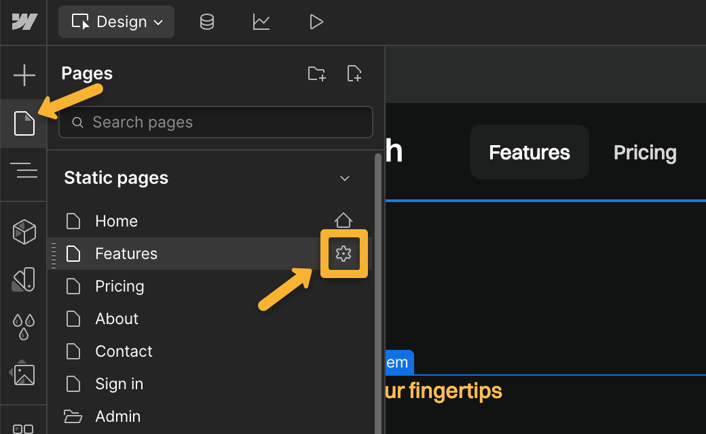Open the Style selectors panel icon
Image resolution: width=706 pixels, height=434 pixels.
(24, 279)
